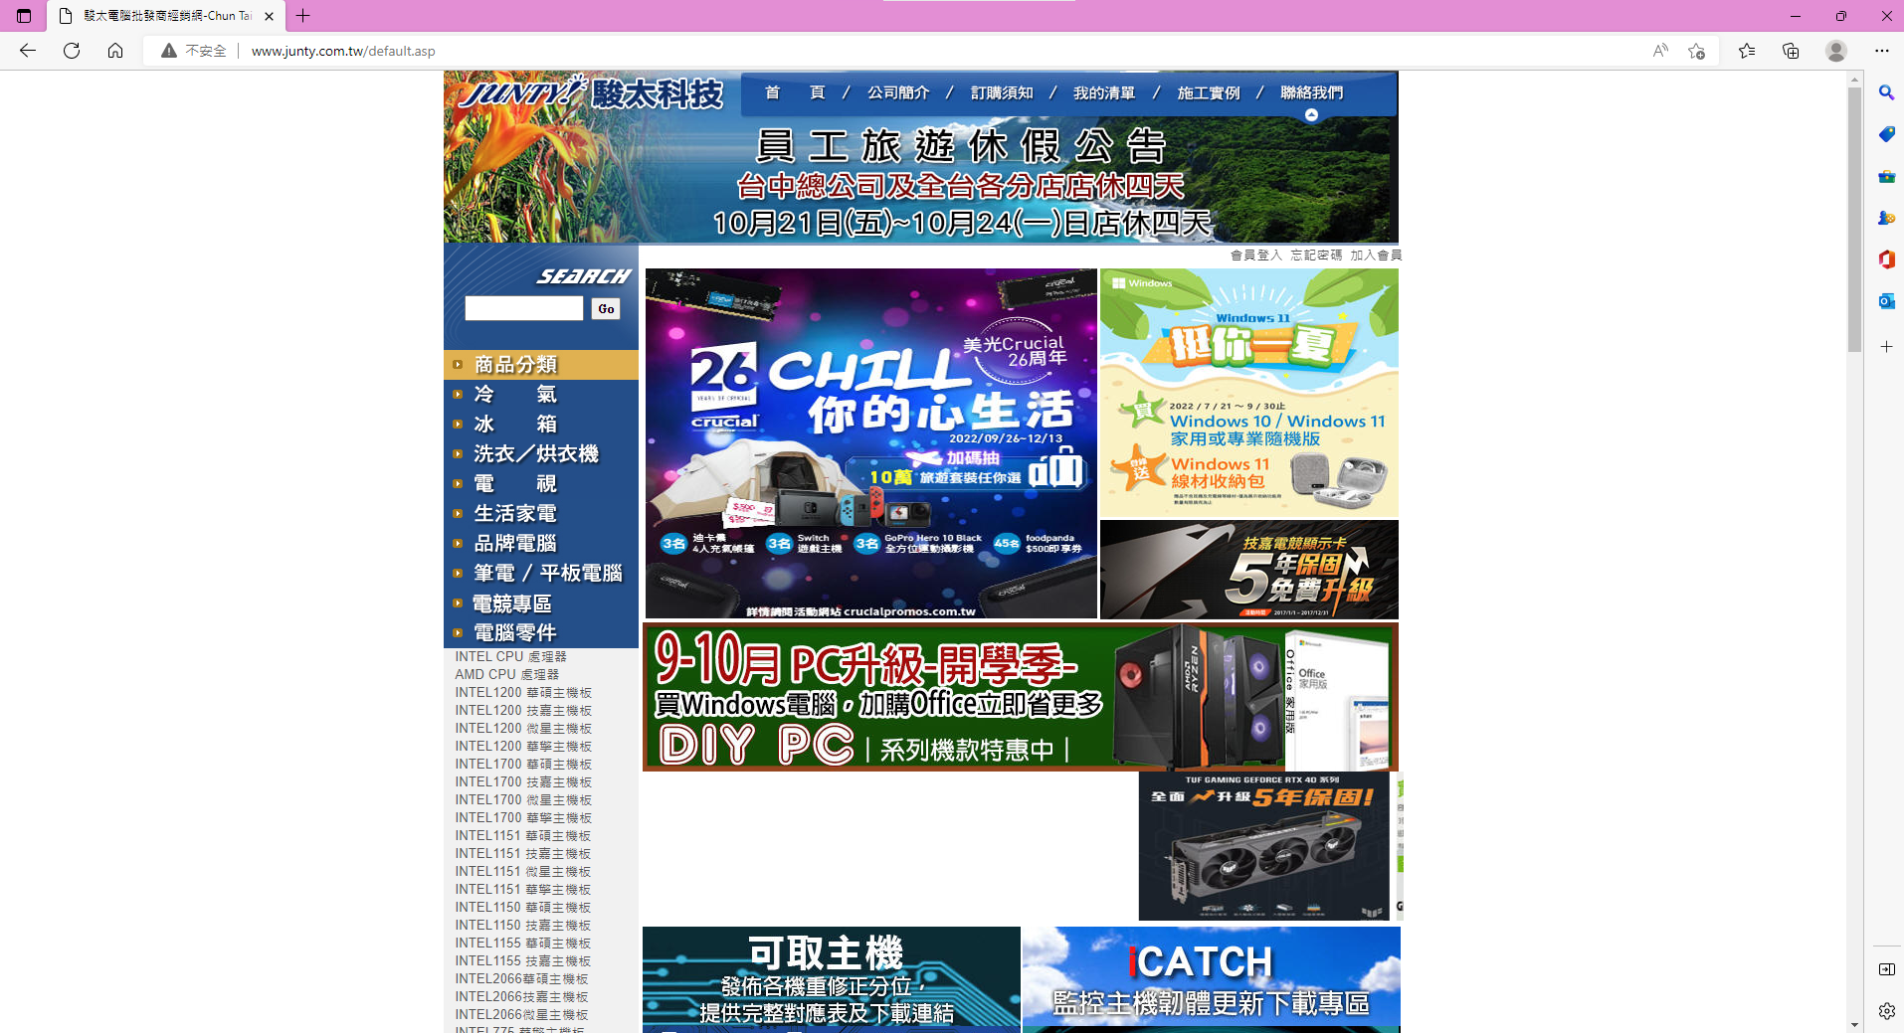Click the JUNTY 駿太科技 logo

click(x=590, y=92)
